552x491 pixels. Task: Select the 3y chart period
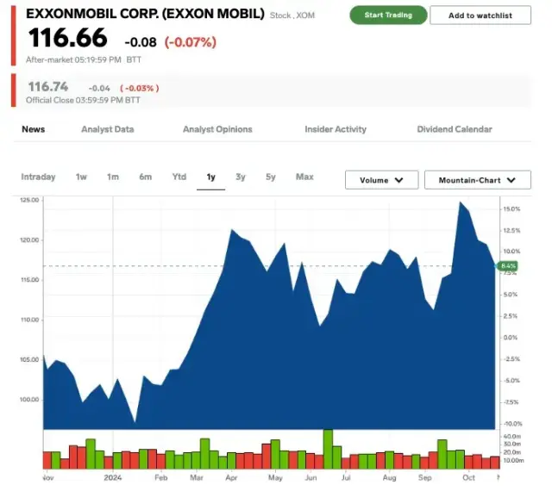click(241, 177)
